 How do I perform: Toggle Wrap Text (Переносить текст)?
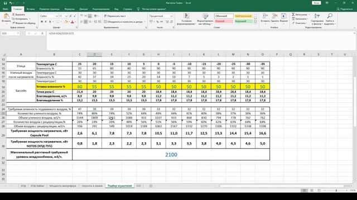115,16
